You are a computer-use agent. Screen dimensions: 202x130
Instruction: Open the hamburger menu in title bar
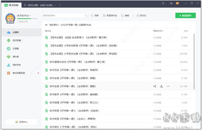coord(163,3)
